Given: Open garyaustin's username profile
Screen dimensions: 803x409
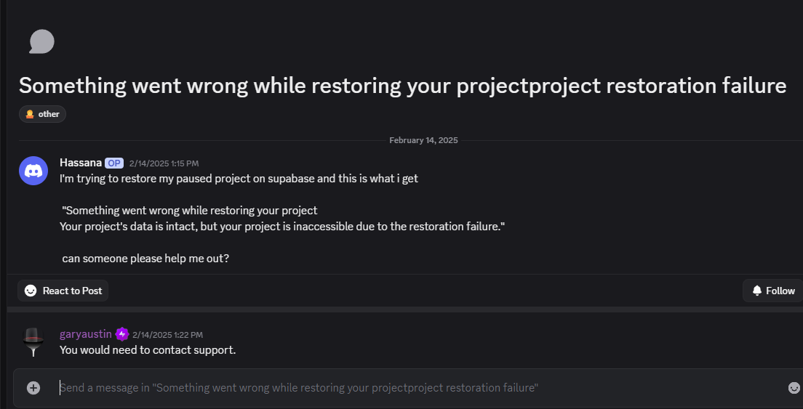Looking at the screenshot, I should click(x=85, y=334).
